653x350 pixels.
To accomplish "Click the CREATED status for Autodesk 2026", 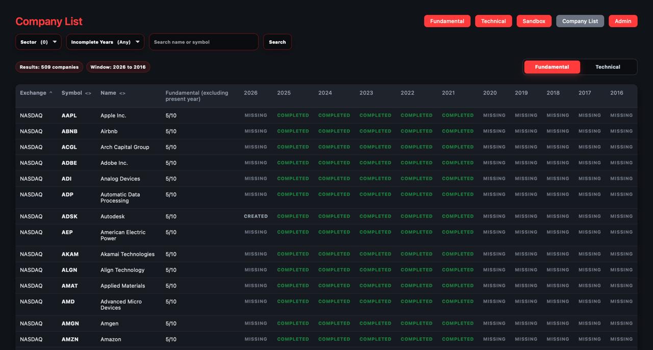I will click(x=256, y=216).
